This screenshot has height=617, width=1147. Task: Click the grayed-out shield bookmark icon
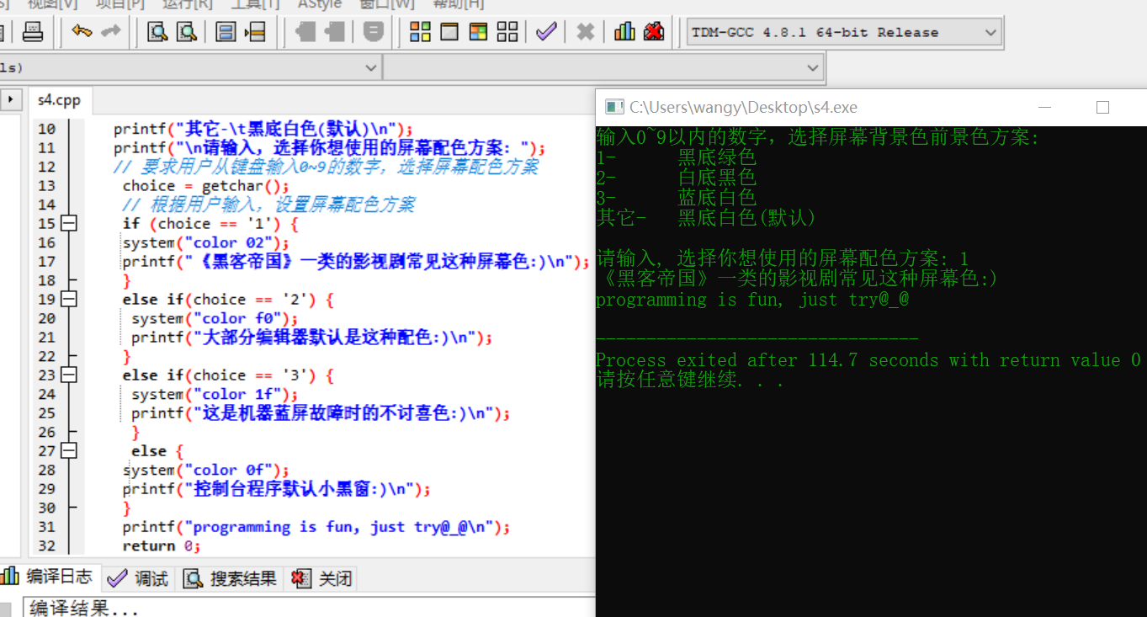tap(374, 32)
